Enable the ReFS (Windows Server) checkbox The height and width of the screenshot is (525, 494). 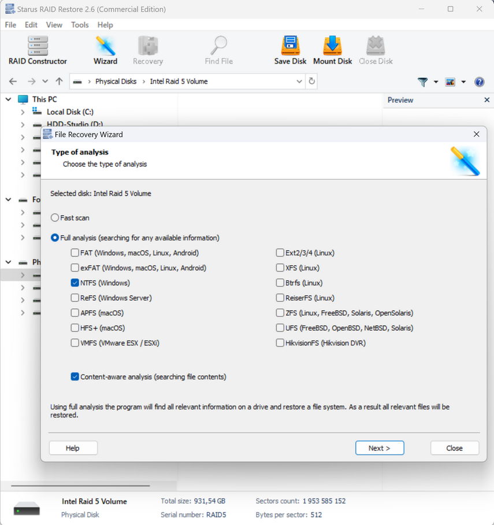(75, 298)
